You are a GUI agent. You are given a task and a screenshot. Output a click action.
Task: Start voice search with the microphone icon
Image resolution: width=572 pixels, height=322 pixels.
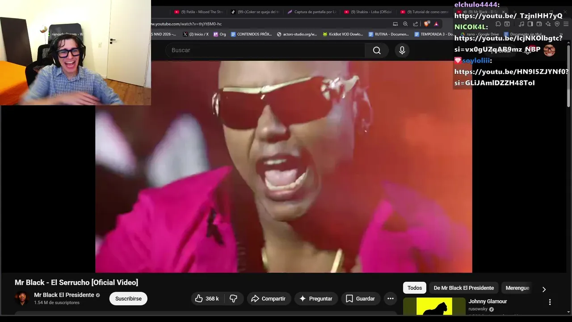click(x=402, y=51)
